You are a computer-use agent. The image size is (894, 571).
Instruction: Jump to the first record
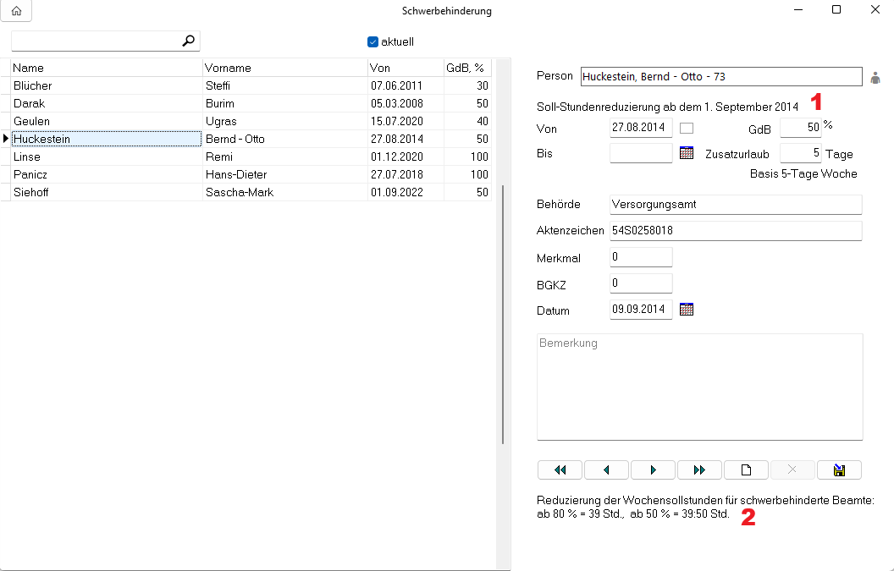560,470
